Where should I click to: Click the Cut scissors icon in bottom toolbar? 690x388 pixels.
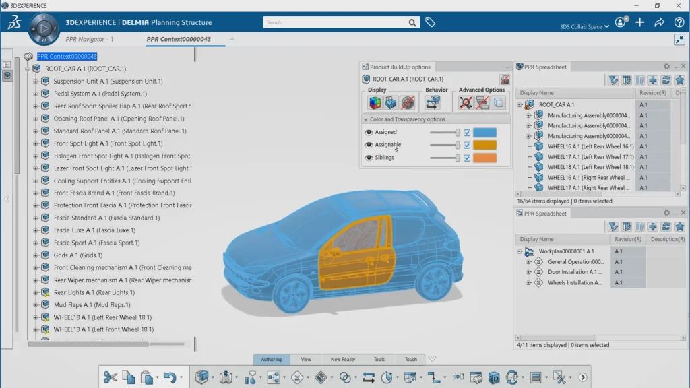111,378
